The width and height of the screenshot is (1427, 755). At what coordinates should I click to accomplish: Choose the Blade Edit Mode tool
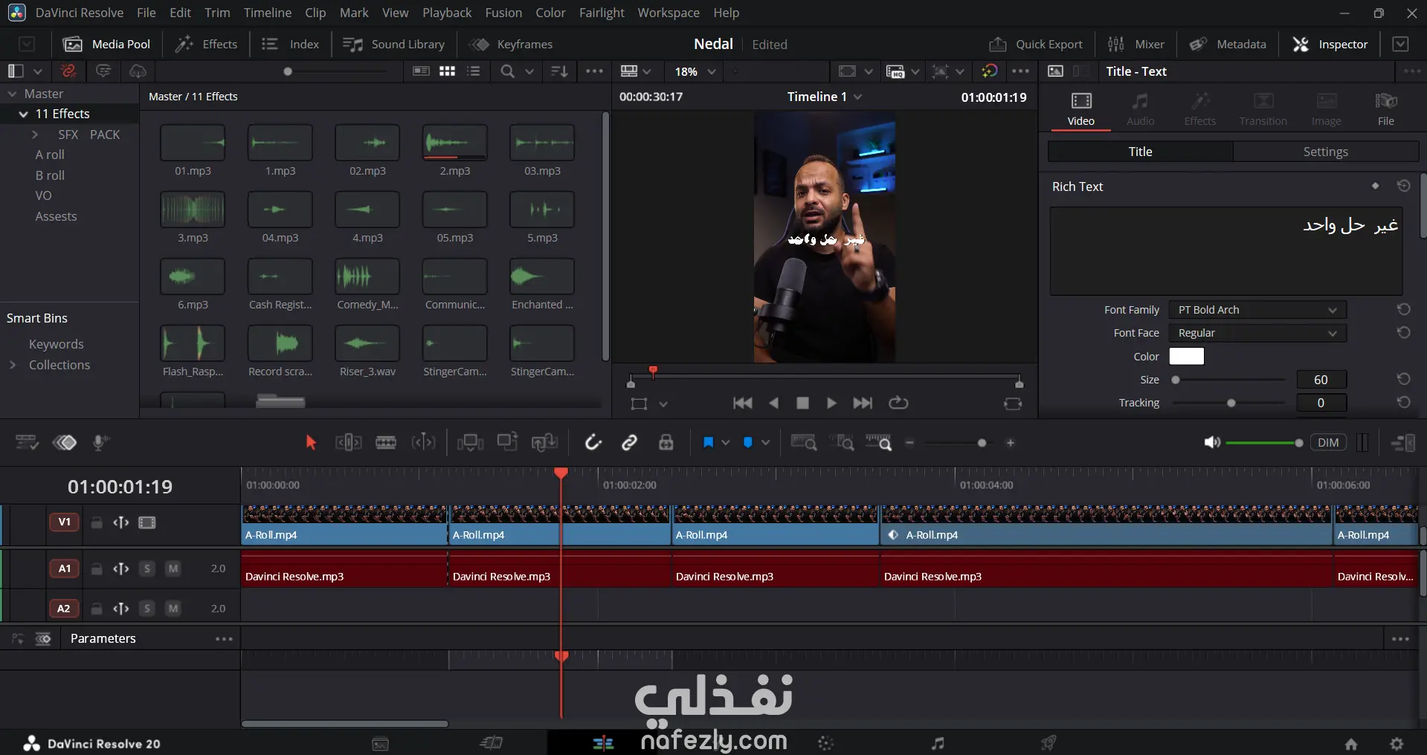386,443
